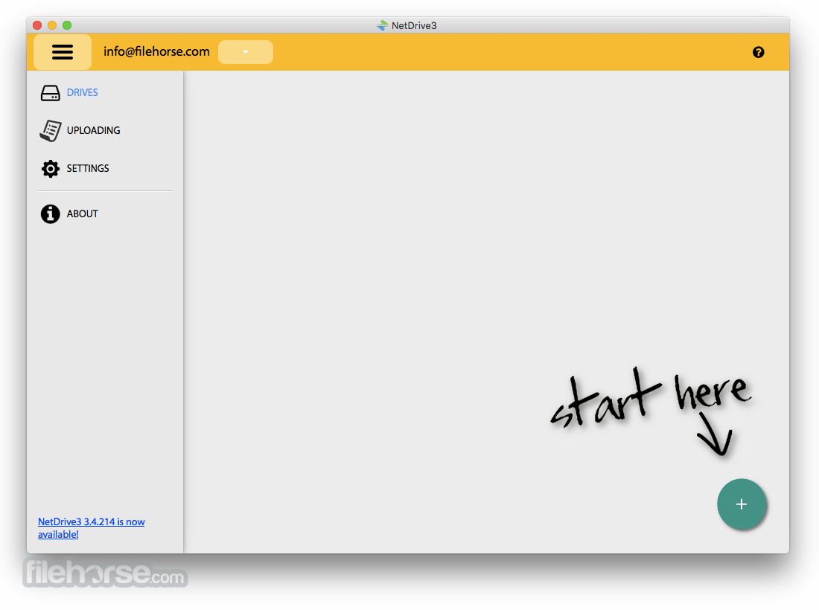Click the Drives hard disk icon
This screenshot has width=819, height=610.
(x=50, y=93)
